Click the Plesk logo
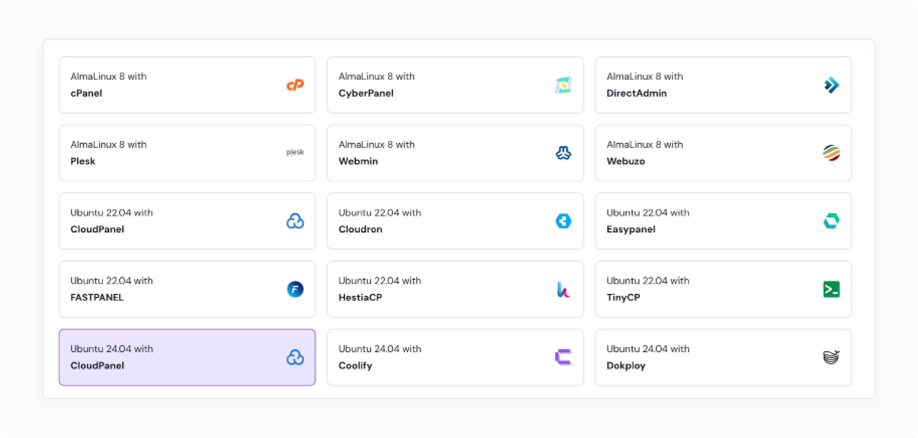This screenshot has width=918, height=438. pyautogui.click(x=295, y=152)
